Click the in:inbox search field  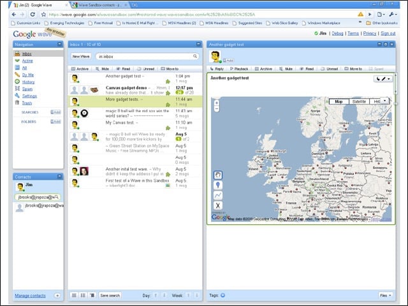click(147, 56)
